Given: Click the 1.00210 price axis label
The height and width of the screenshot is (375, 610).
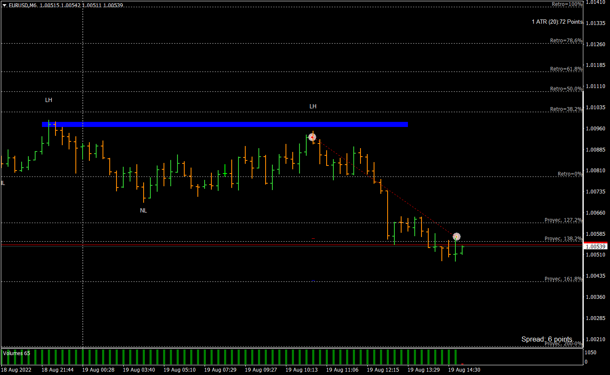Looking at the screenshot, I should click(x=596, y=339).
